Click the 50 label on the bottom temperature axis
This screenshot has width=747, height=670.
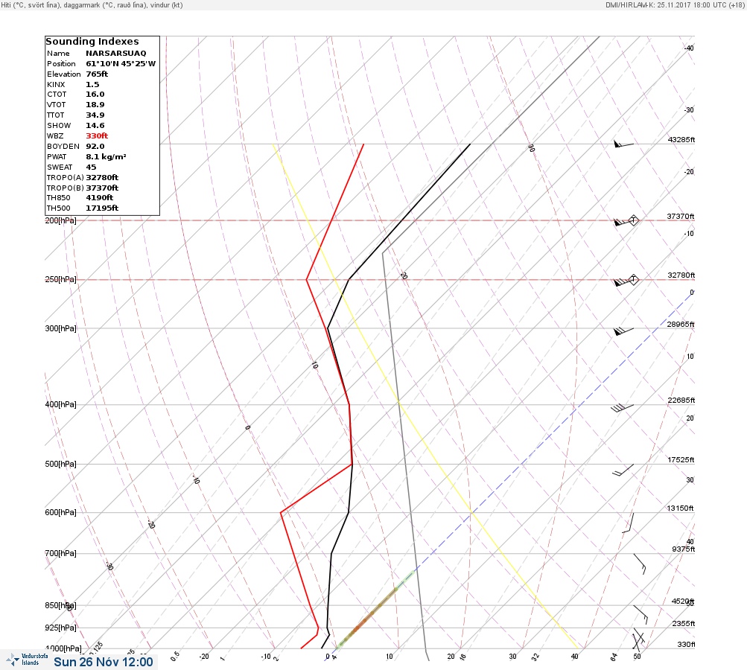(637, 656)
